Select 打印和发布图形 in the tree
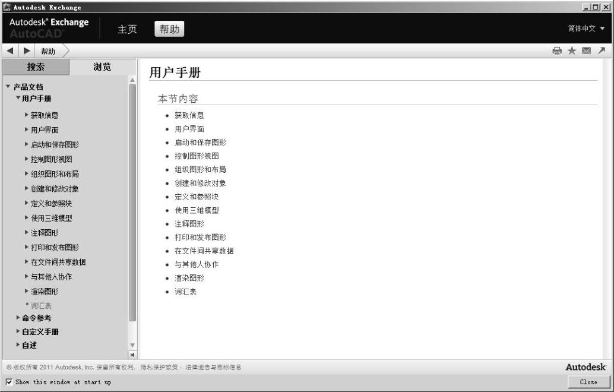 tap(55, 248)
